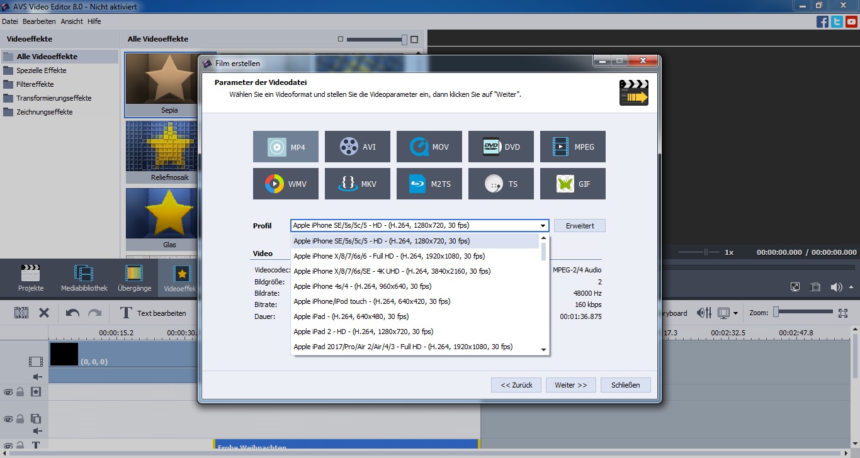
Task: Click the Schließen button
Action: point(625,385)
